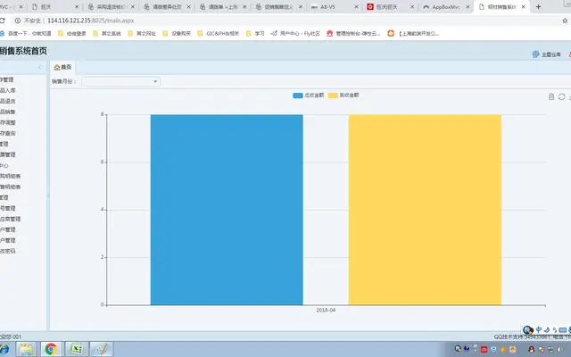Open the 购明细表 sidebar menu item
This screenshot has width=571, height=357.
10,177
